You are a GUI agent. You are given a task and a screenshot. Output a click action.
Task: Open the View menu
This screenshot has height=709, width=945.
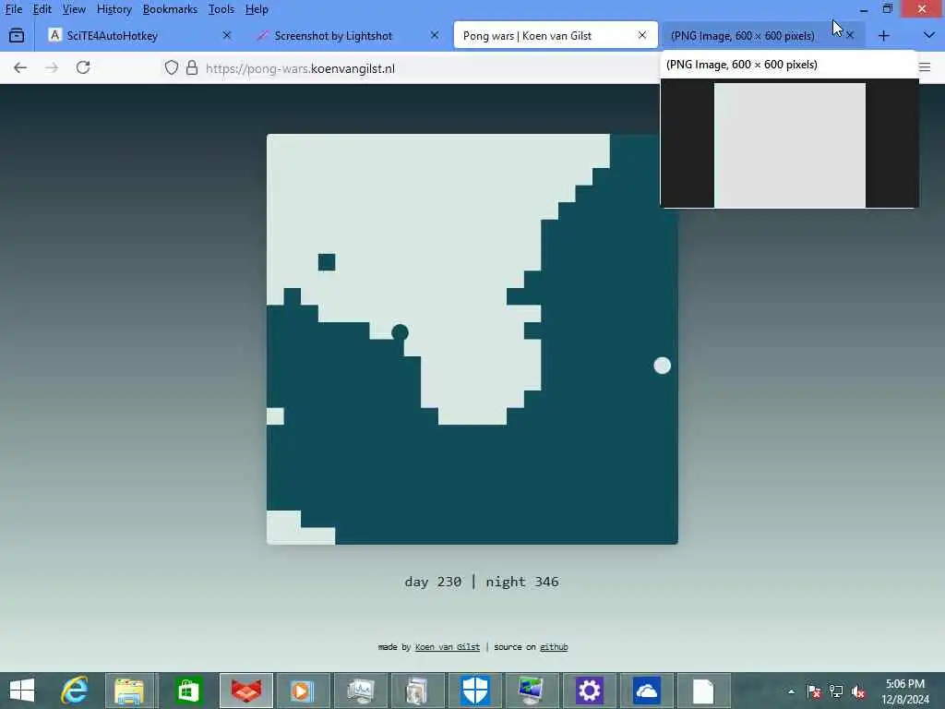click(x=74, y=9)
